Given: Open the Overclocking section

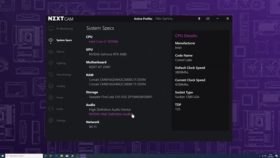Looking at the screenshot, I should pyautogui.click(x=63, y=75).
